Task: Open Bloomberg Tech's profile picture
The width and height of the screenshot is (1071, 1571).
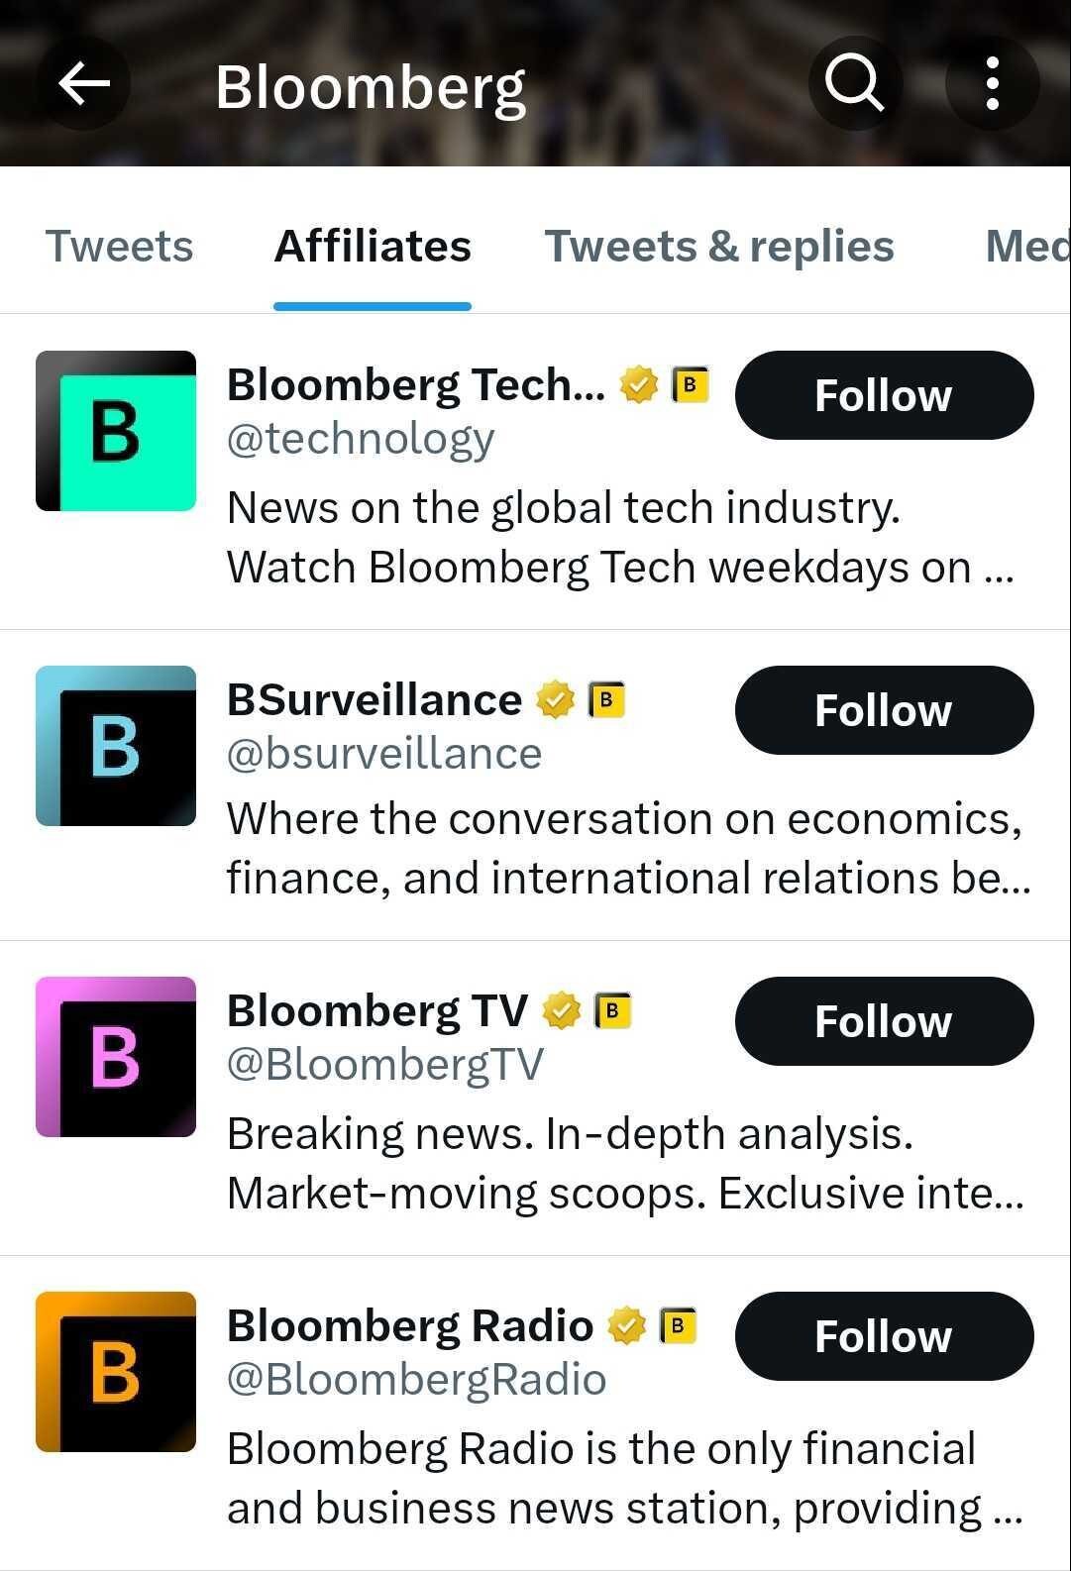Action: pos(116,430)
